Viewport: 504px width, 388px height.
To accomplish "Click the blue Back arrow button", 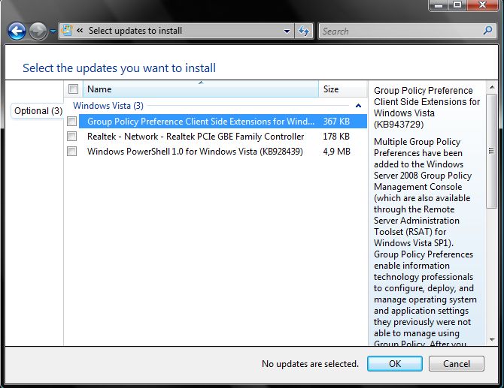I will 17,32.
